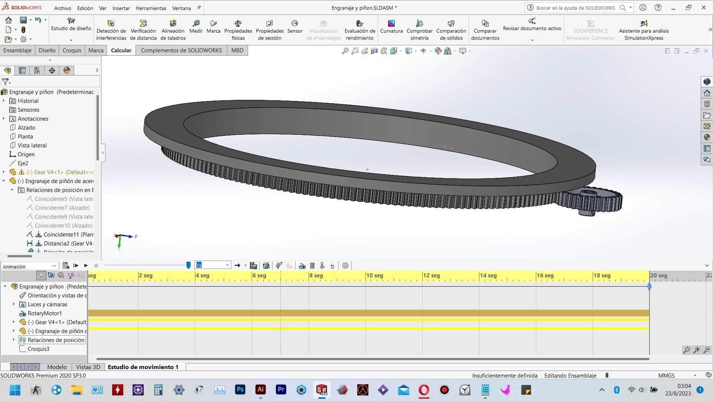713x401 pixels.
Task: Open Detección de interferencias tool
Action: pos(111,30)
